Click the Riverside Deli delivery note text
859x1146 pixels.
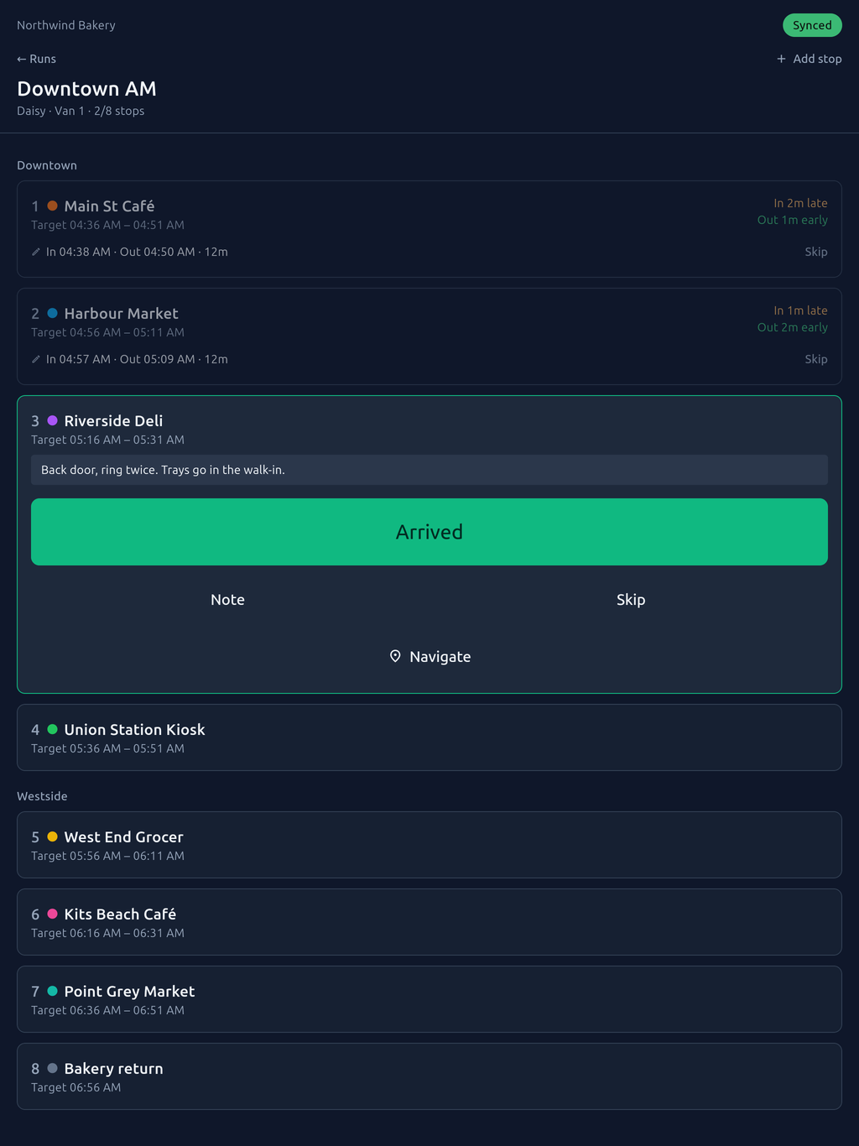(163, 470)
